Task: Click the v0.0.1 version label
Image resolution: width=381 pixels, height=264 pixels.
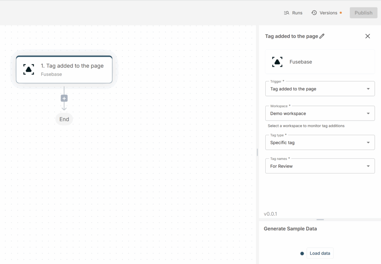Action: (270, 214)
